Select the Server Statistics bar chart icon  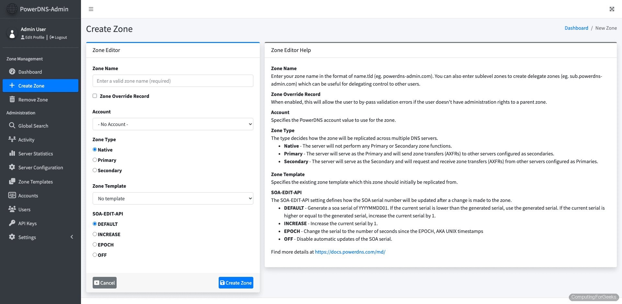pos(12,153)
